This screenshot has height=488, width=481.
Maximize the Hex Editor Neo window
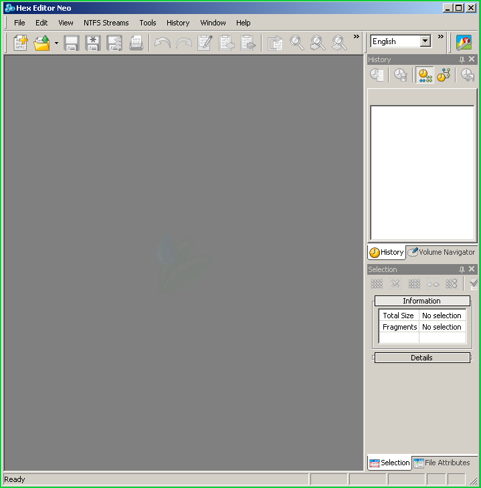(x=459, y=8)
